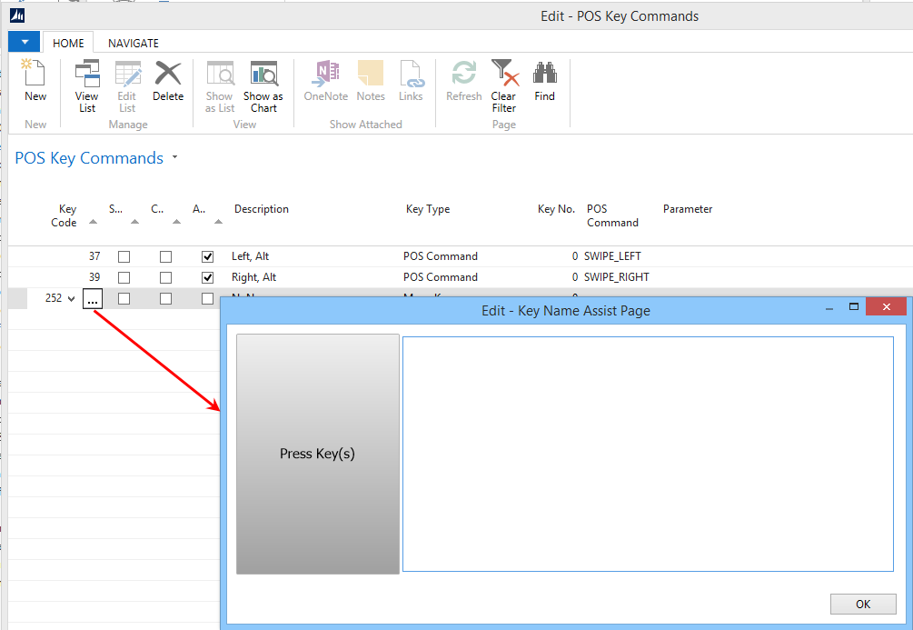Click the large Press Key(s) button

point(317,454)
